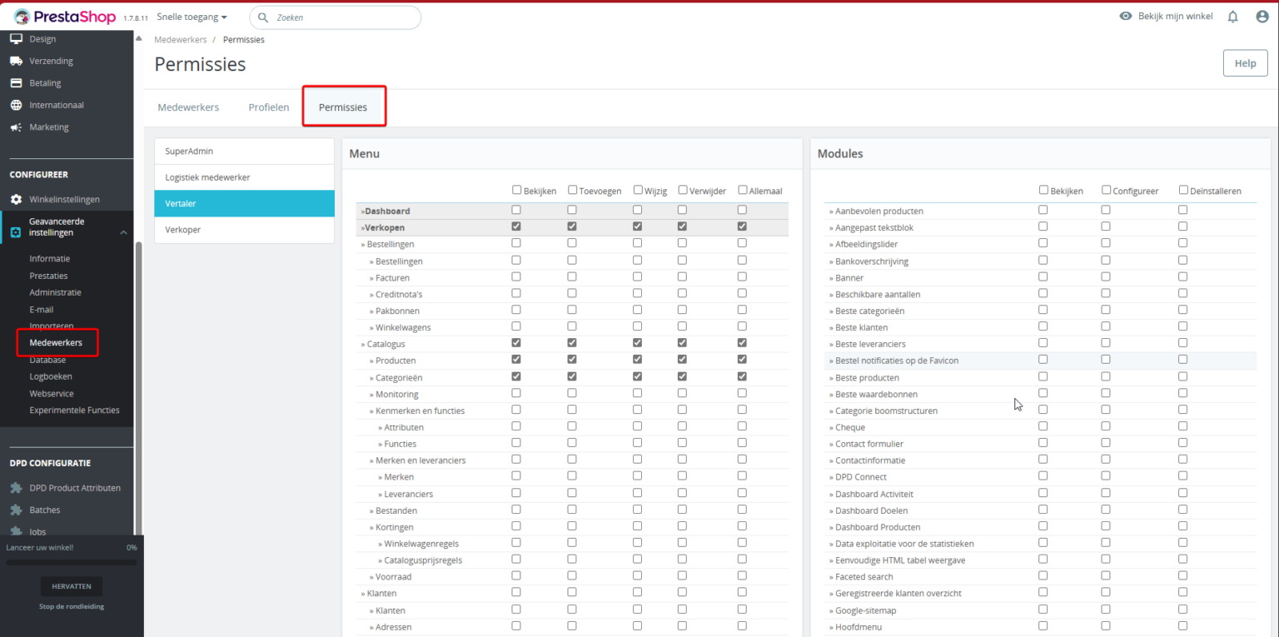
Task: Click the Lanceer uw winkel progress bar
Action: point(72,561)
